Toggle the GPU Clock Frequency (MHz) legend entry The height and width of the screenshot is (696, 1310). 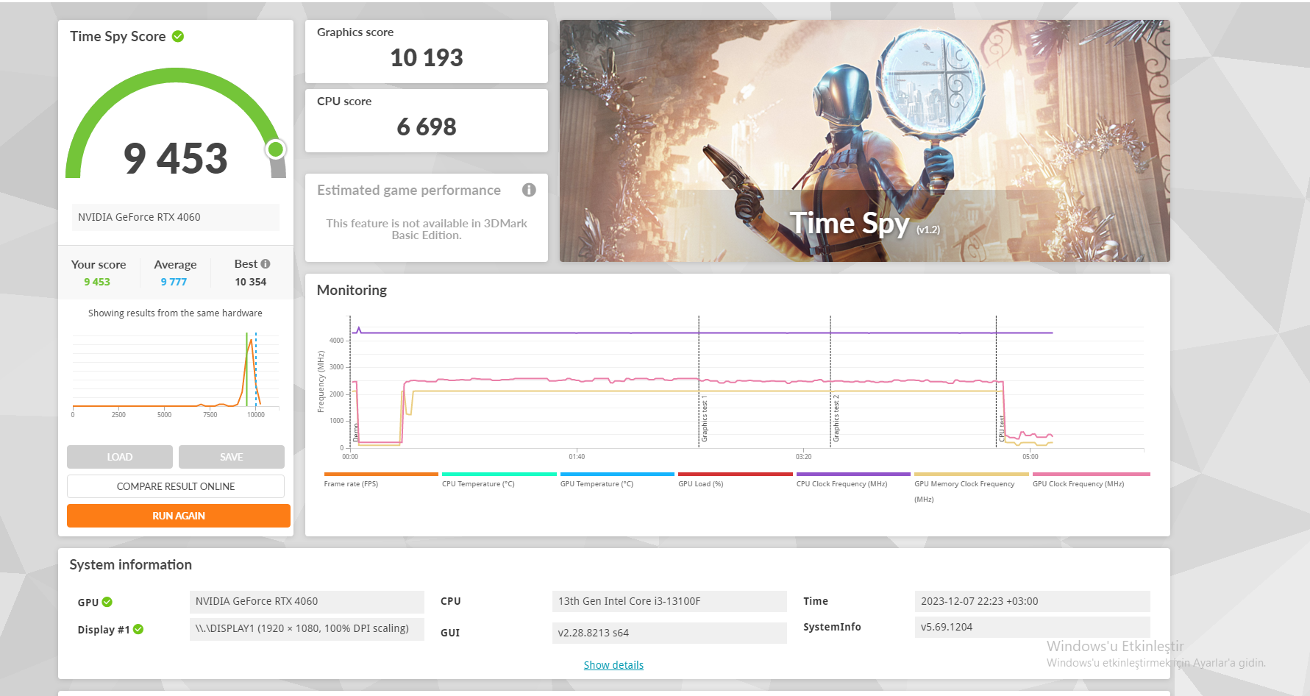(x=1091, y=479)
